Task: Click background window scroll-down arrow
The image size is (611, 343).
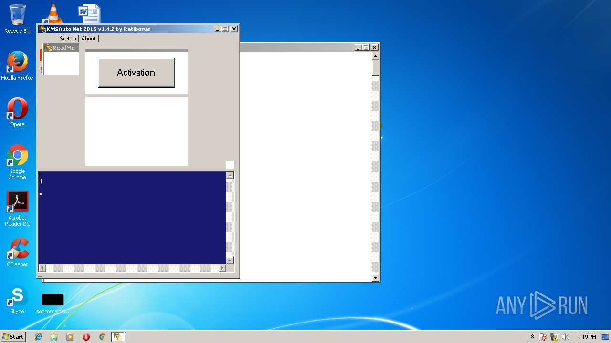Action: [x=376, y=278]
